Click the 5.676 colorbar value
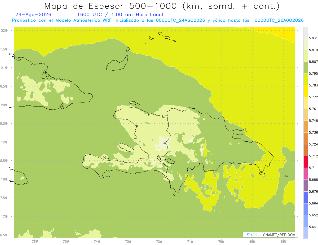The image size is (318, 245). coord(313,191)
